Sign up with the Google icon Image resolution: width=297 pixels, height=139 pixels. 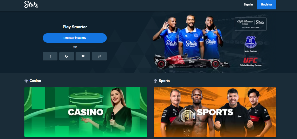click(66, 56)
